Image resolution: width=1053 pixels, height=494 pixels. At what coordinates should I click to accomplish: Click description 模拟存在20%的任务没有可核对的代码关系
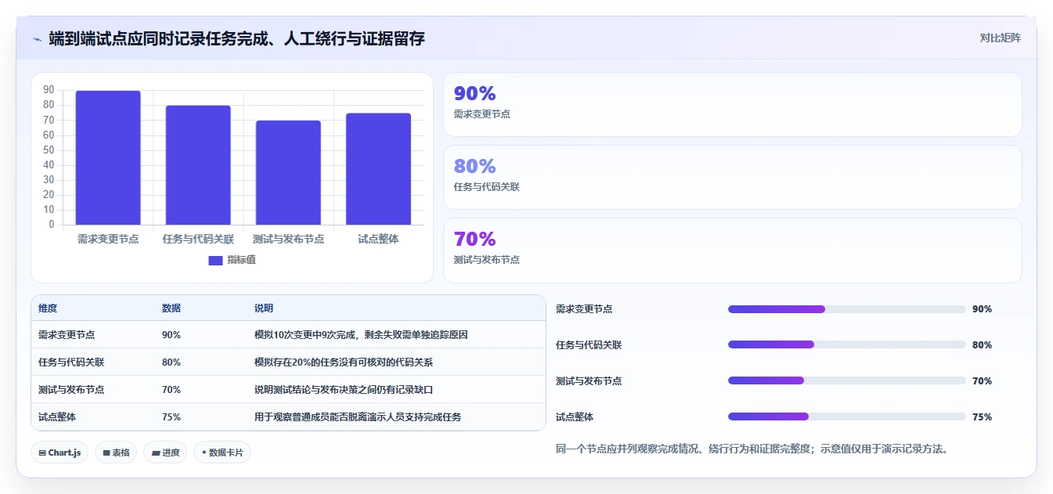tap(344, 362)
